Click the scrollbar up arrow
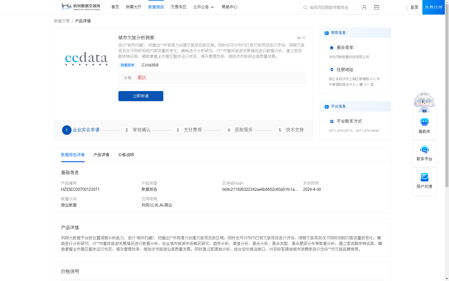 click(x=447, y=2)
